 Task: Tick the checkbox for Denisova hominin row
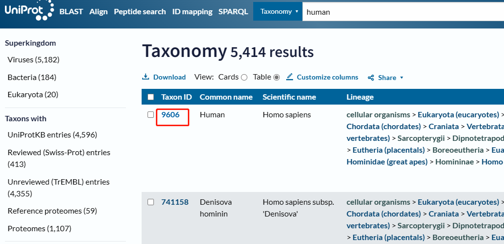click(150, 202)
